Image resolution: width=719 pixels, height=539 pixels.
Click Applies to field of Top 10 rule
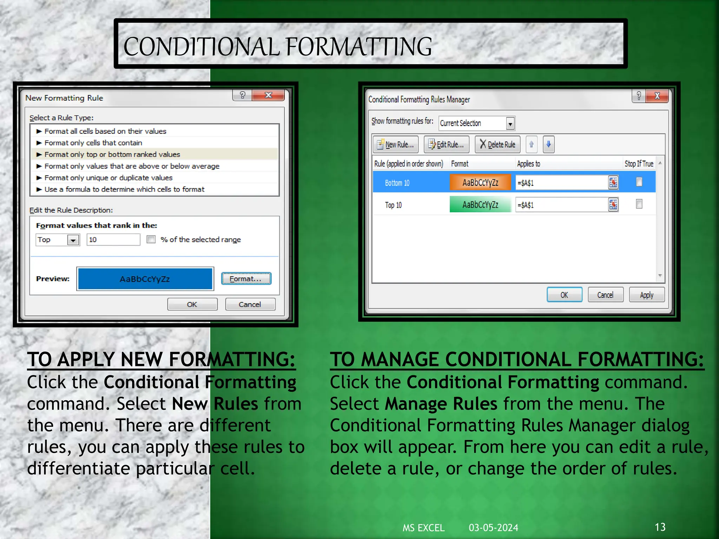(562, 205)
